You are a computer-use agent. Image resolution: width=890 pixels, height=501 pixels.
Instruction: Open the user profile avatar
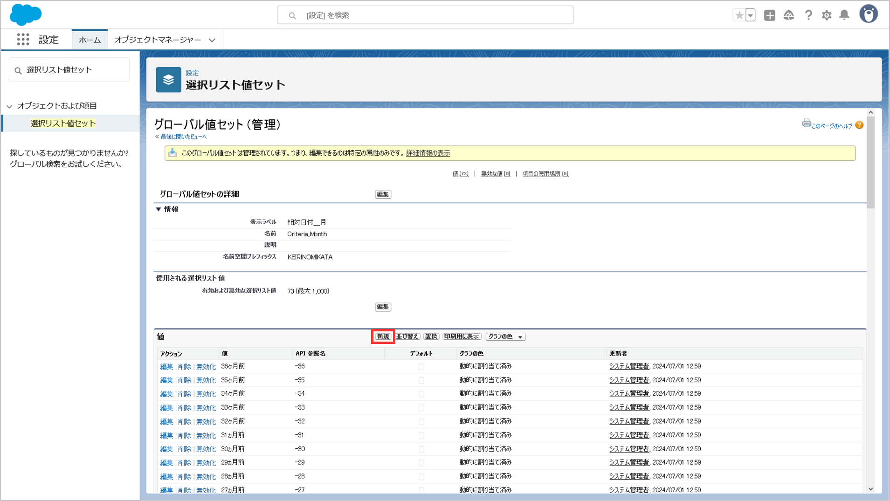(x=868, y=14)
